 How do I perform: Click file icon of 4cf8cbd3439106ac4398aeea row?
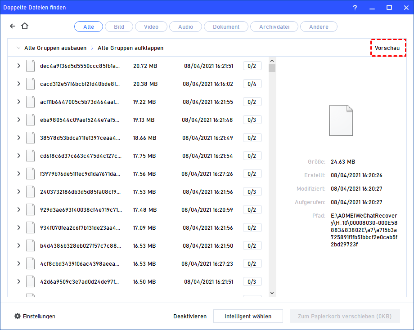[x=30, y=263]
